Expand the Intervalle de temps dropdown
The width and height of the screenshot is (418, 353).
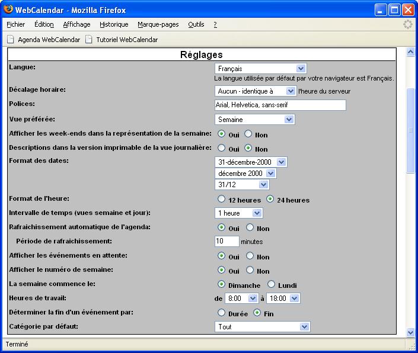coord(238,213)
